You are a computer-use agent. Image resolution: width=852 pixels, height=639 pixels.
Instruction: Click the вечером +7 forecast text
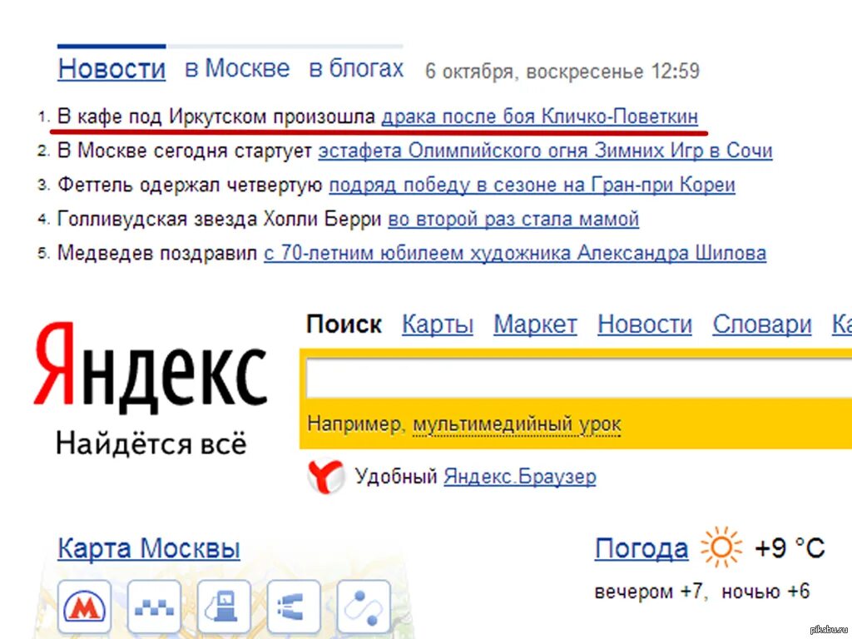651,592
